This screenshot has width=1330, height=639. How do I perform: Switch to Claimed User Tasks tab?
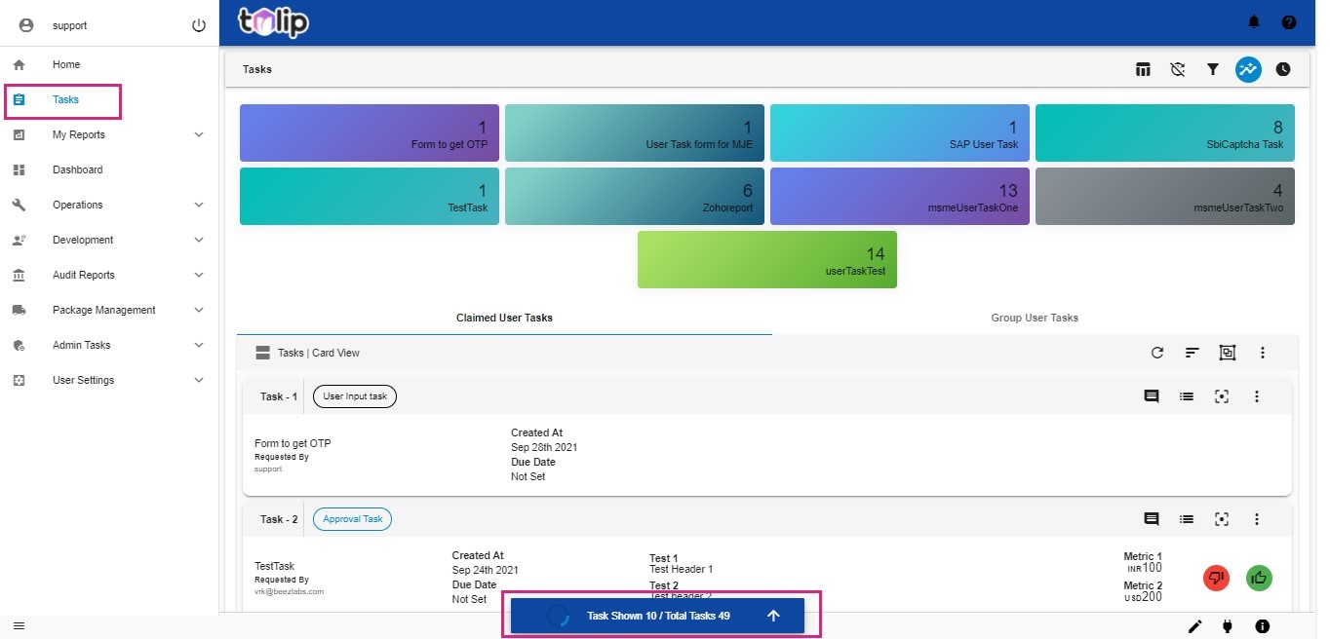(504, 318)
